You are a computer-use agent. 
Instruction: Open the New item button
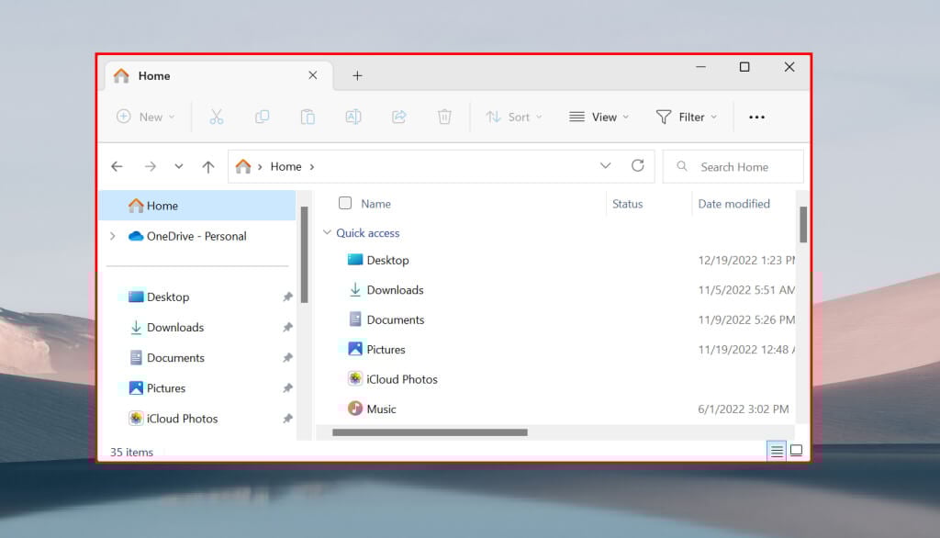pyautogui.click(x=146, y=117)
